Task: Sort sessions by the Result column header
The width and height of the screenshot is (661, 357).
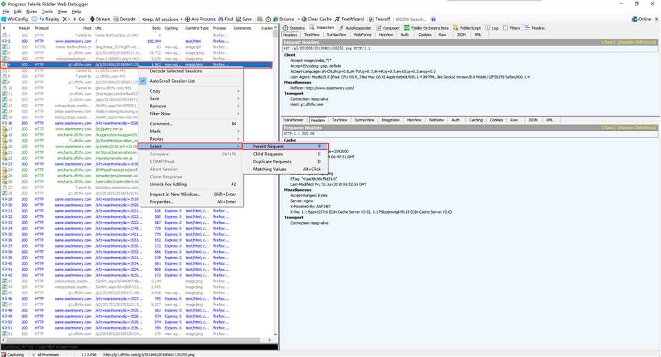Action: pyautogui.click(x=24, y=28)
